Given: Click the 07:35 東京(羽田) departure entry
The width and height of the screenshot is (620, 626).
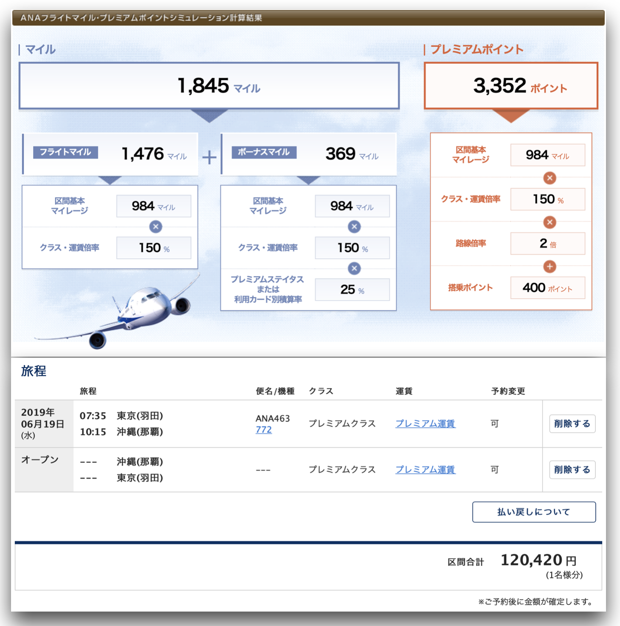Looking at the screenshot, I should (121, 416).
